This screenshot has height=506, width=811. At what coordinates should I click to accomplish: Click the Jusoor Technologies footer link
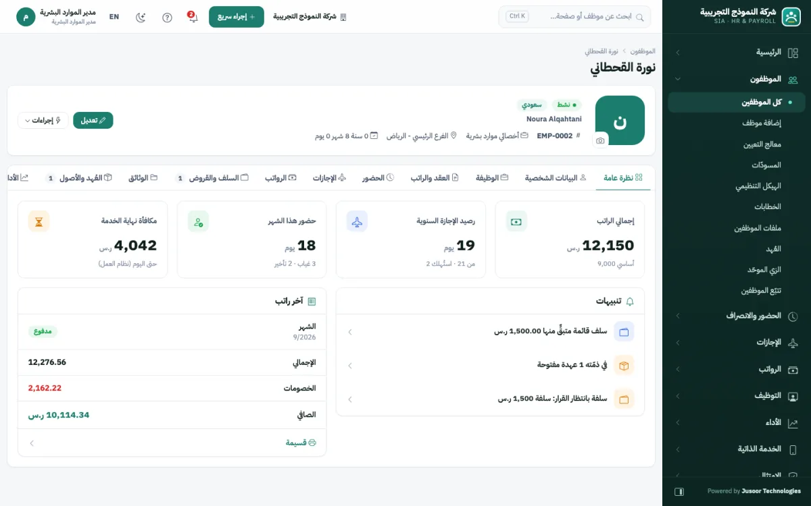(x=771, y=491)
